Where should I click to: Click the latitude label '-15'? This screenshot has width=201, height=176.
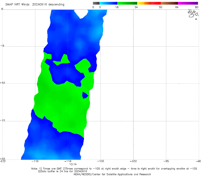pyautogui.click(x=2, y=120)
